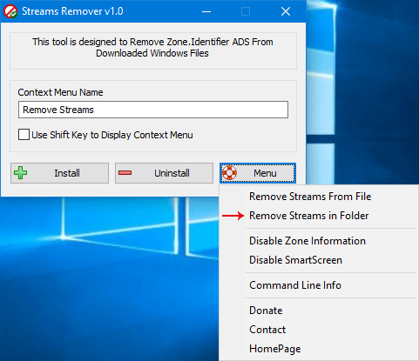Close the Streams Remover window

click(x=286, y=11)
